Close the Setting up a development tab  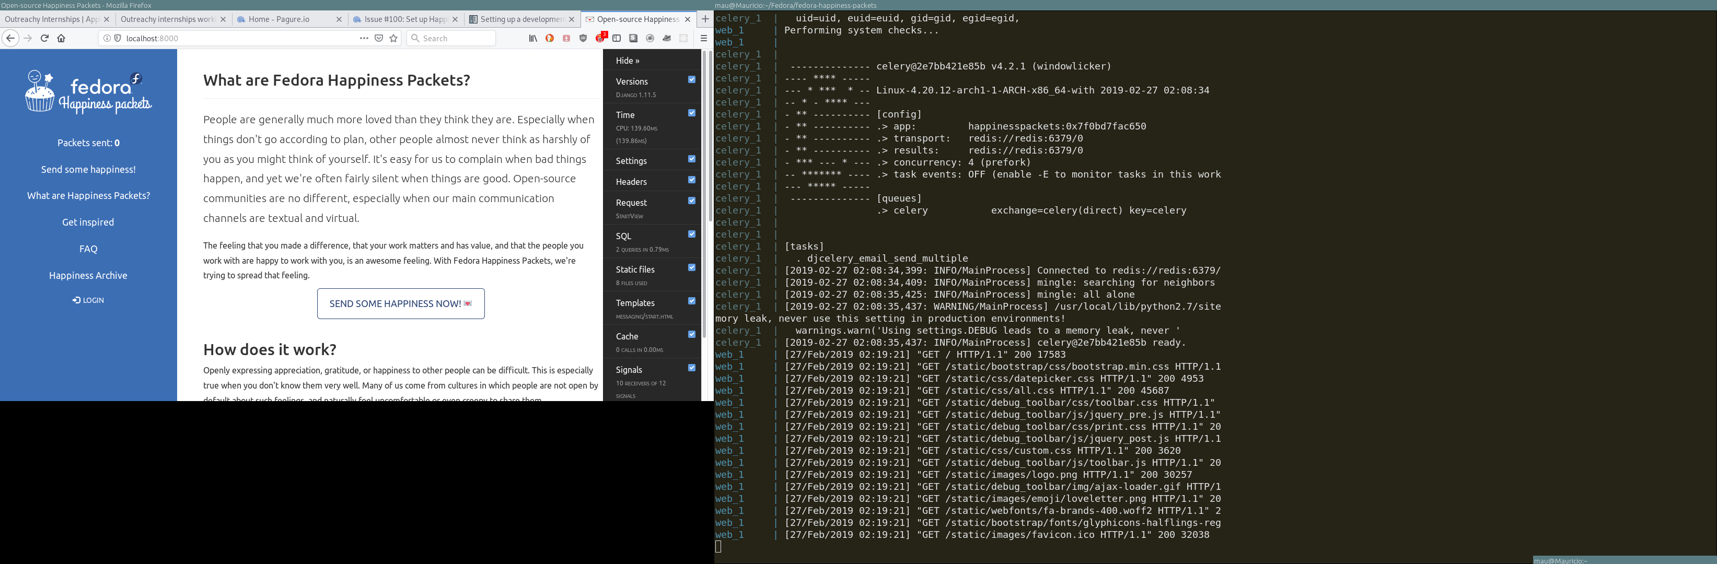pyautogui.click(x=571, y=19)
